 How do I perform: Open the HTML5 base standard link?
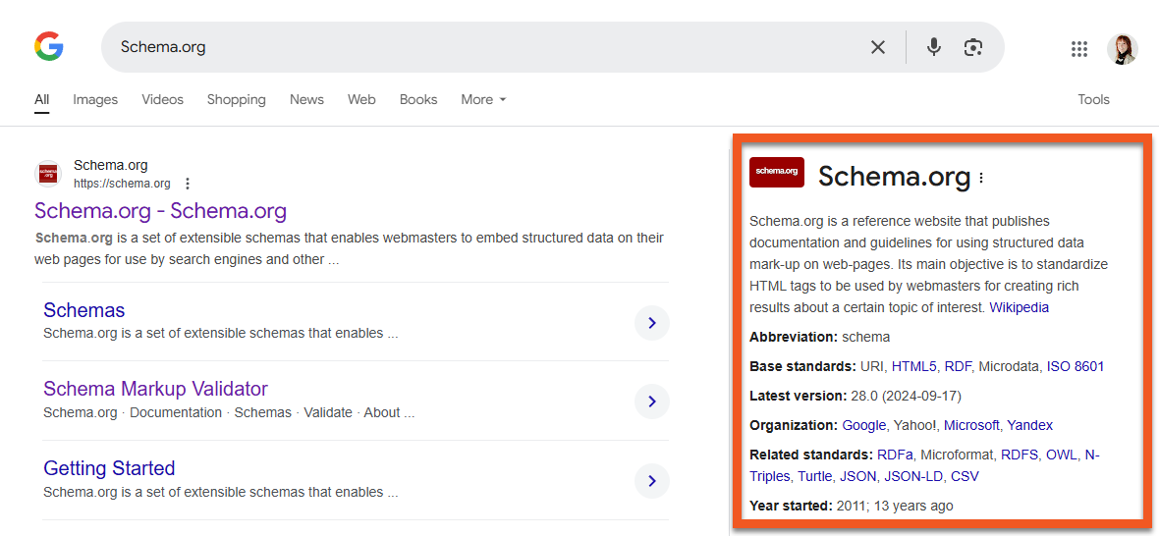[914, 366]
